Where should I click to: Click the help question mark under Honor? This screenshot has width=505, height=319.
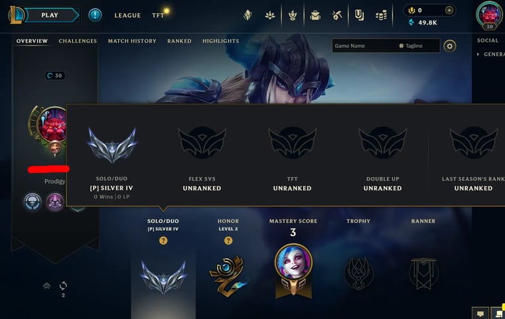228,241
